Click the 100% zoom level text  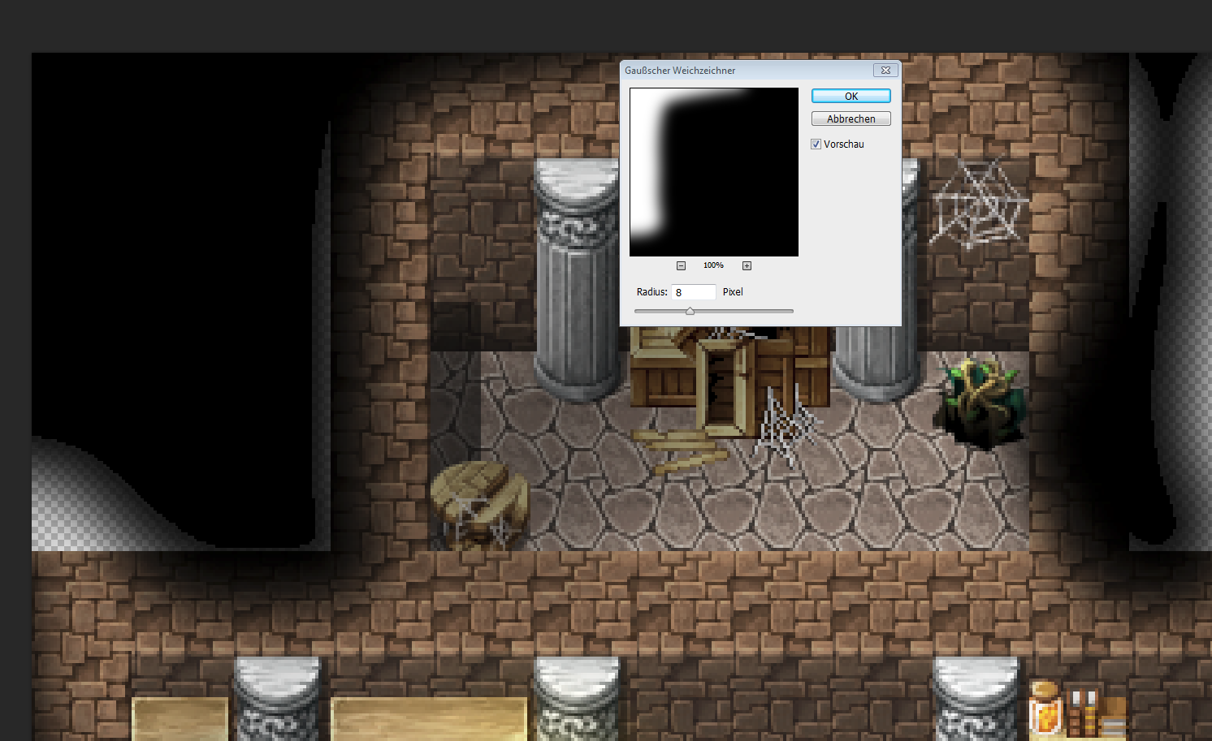pos(713,265)
